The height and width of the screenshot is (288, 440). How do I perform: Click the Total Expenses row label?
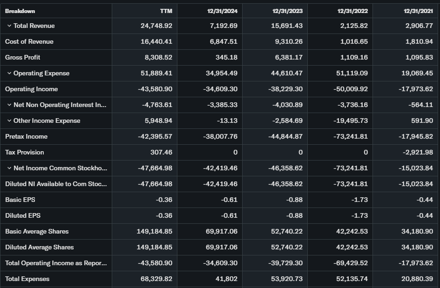point(27,279)
